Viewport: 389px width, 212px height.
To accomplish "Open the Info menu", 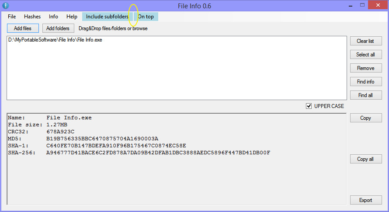I will [53, 17].
